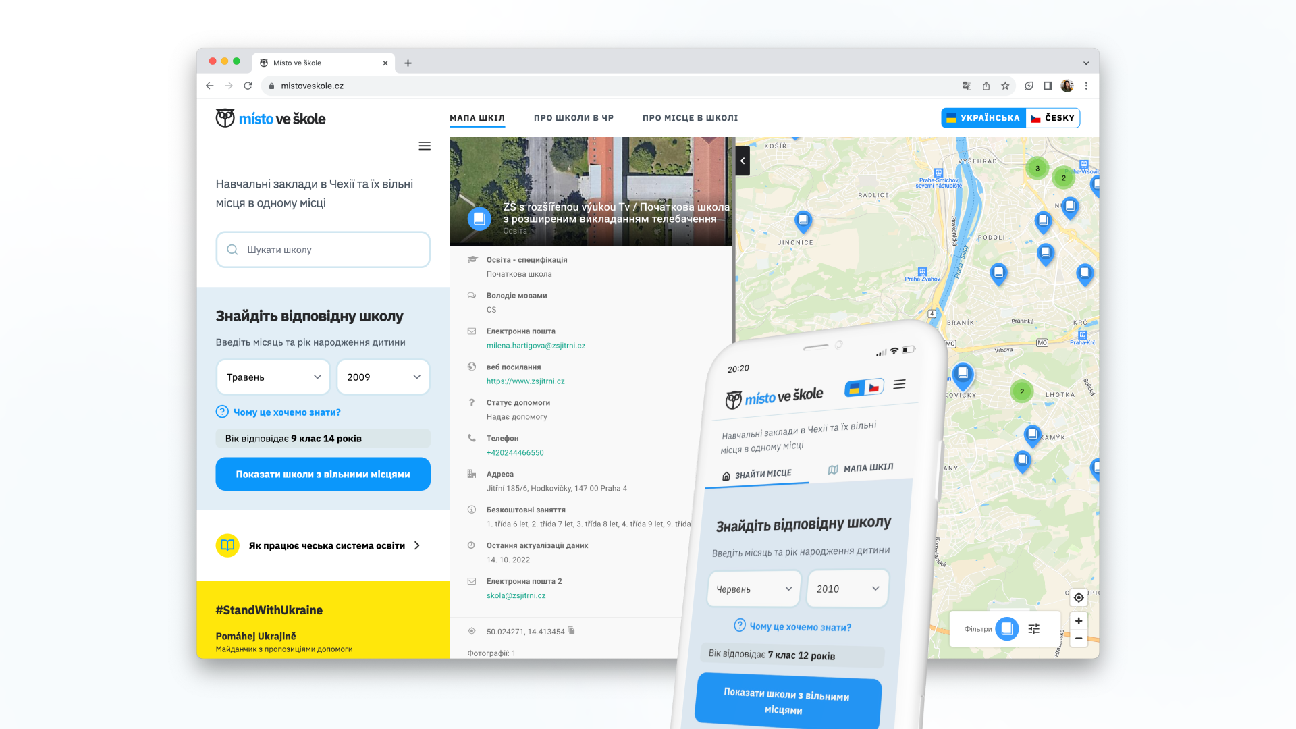1296x729 pixels.
Task: Zoom out the map with minus
Action: point(1079,639)
